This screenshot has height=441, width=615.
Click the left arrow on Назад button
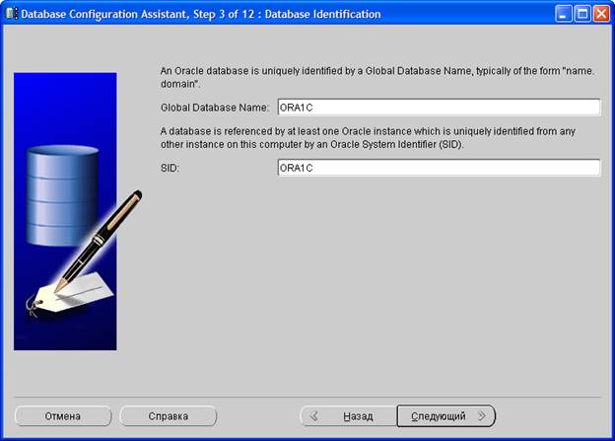coord(317,416)
